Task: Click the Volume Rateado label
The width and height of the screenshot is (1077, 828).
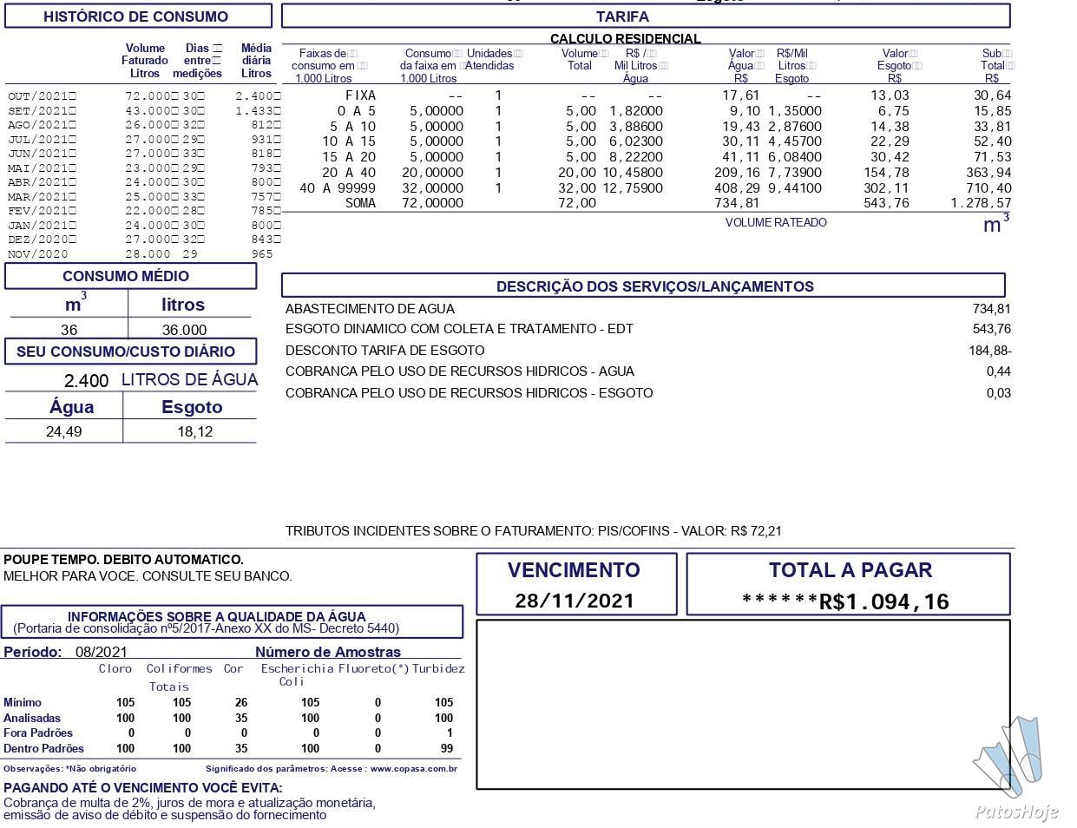Action: (x=776, y=223)
